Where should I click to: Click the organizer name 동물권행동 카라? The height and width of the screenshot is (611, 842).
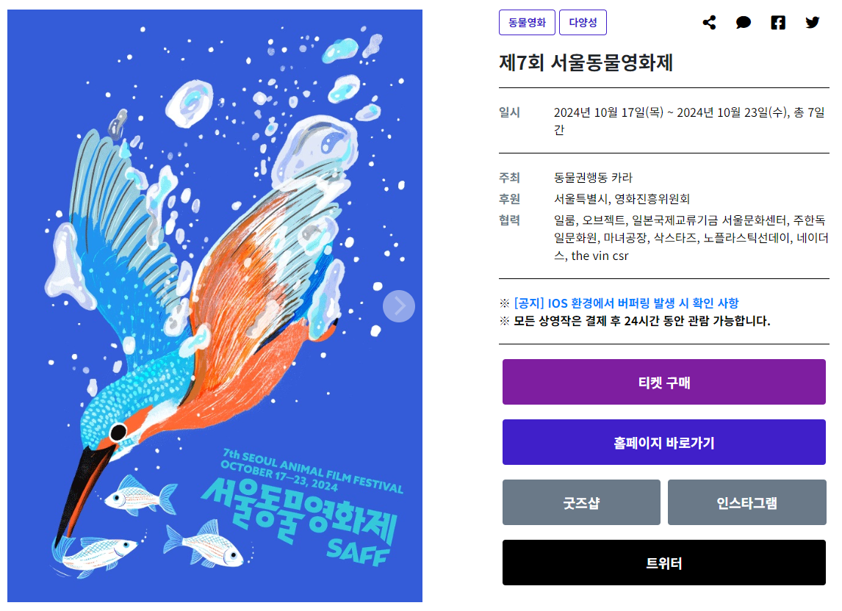(594, 178)
